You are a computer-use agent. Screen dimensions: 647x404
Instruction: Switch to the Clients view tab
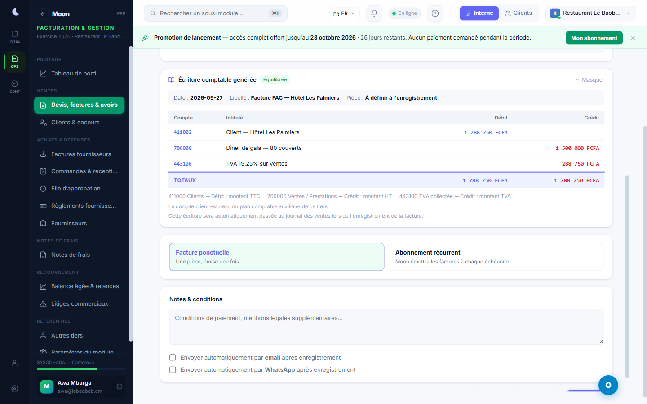[518, 13]
